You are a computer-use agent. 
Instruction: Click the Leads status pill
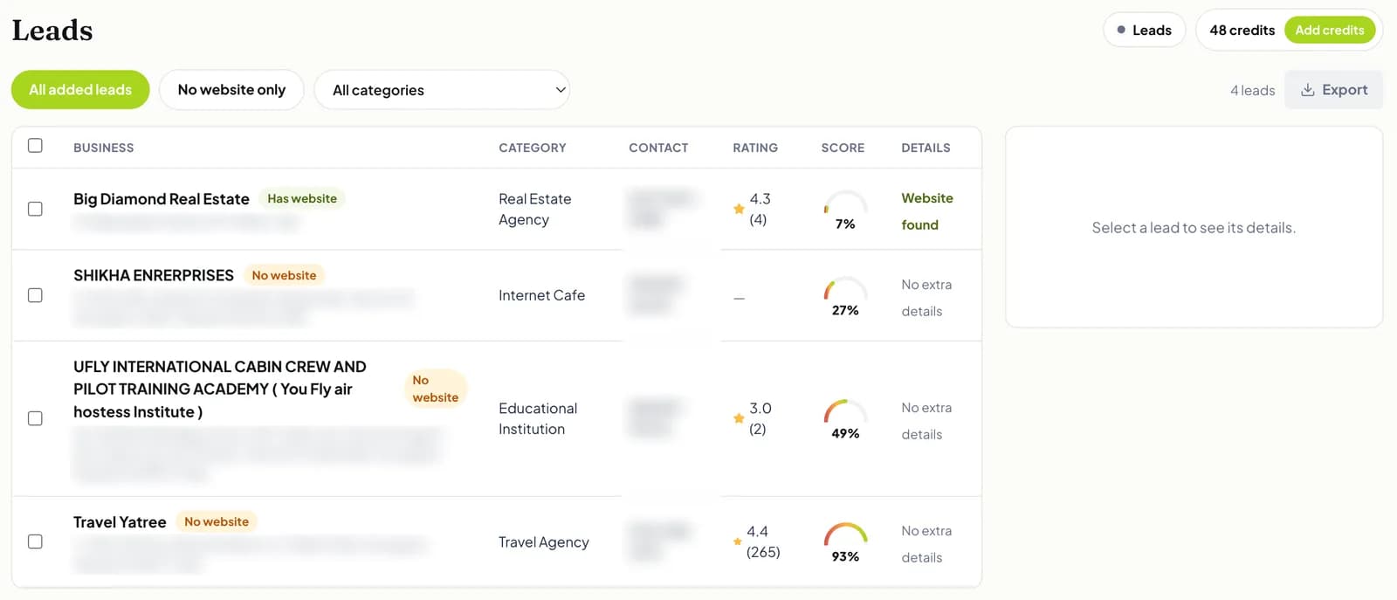click(x=1145, y=30)
